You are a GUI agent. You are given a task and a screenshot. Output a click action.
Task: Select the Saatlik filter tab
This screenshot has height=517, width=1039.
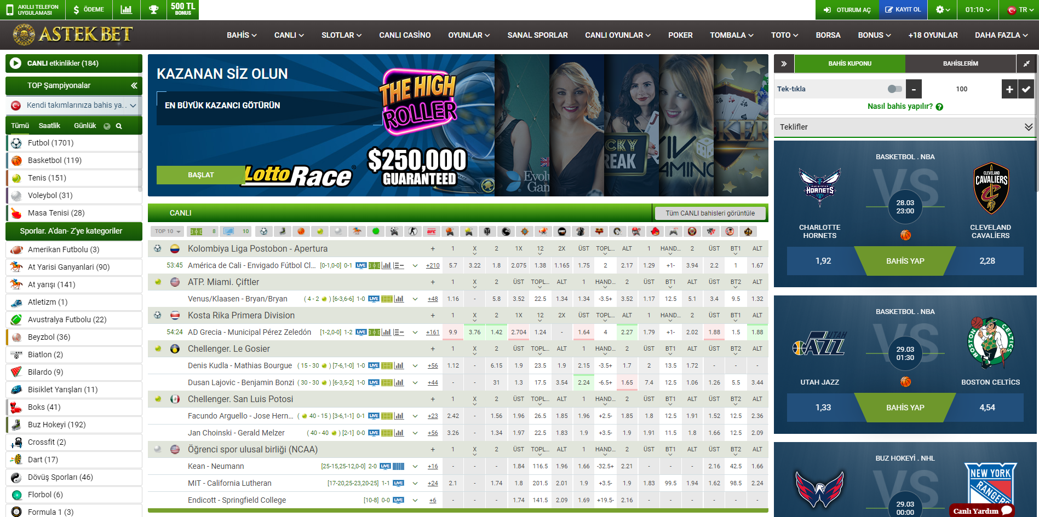coord(49,126)
